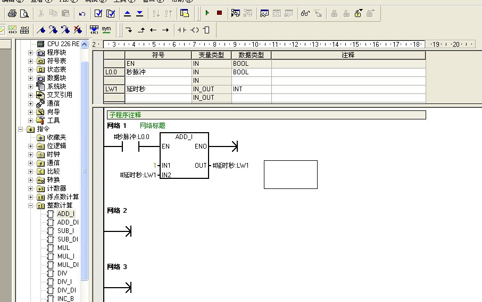482x302 pixels.
Task: Go to previous bookmark icon
Action: tap(65, 30)
